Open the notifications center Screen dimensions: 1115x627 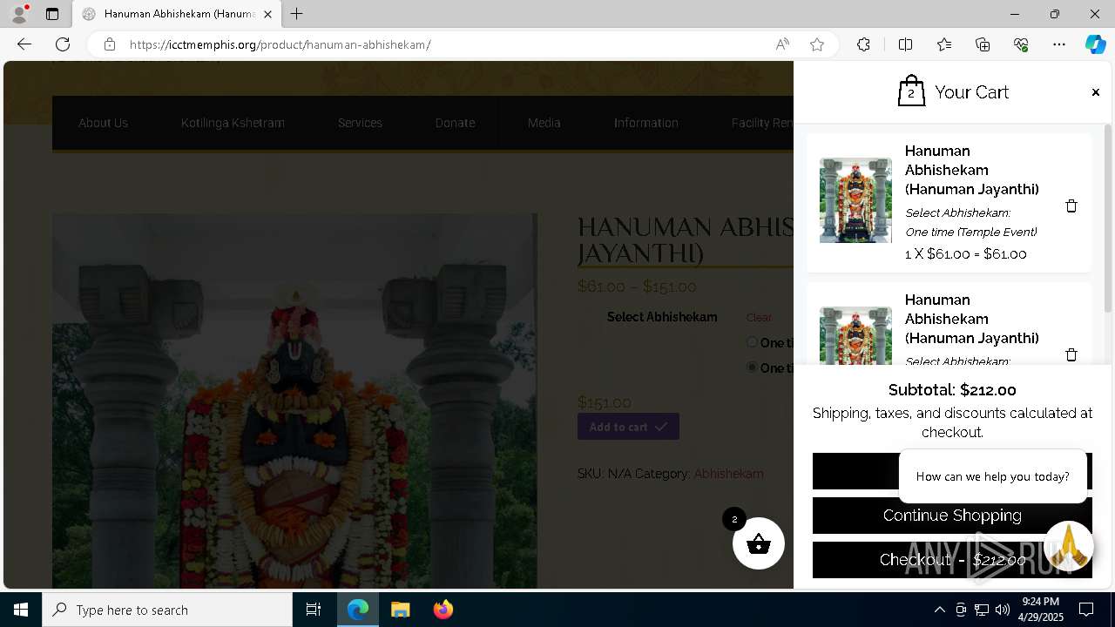1086,610
